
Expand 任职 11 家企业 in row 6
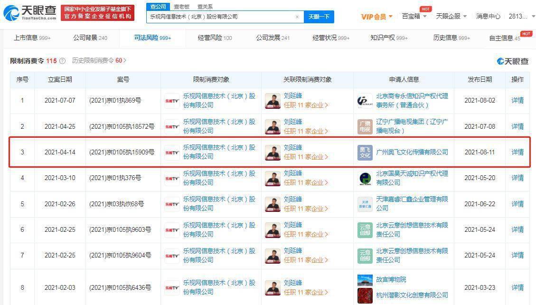[306, 235]
